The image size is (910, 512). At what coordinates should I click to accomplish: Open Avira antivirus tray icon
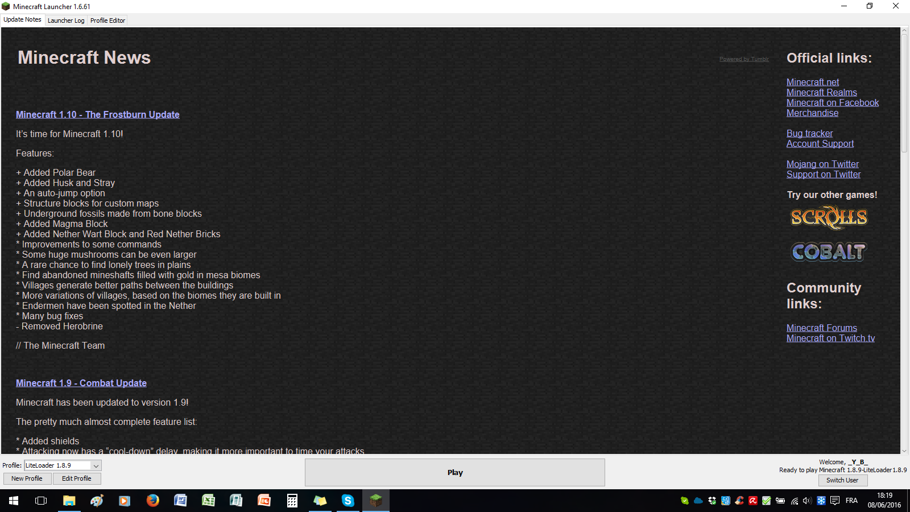click(753, 501)
